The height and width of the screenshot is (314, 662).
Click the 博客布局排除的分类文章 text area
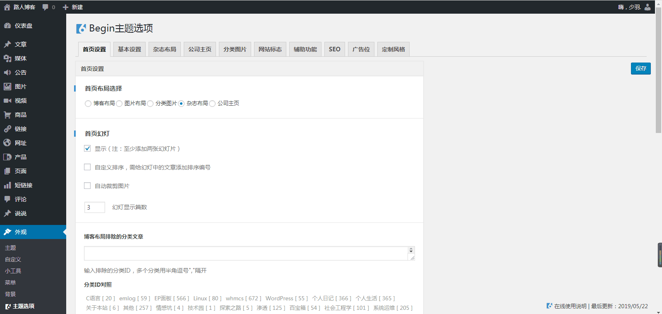pyautogui.click(x=249, y=254)
